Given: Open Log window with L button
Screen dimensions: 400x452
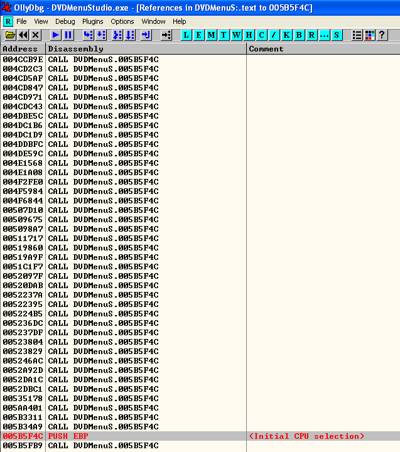Looking at the screenshot, I should pos(186,35).
